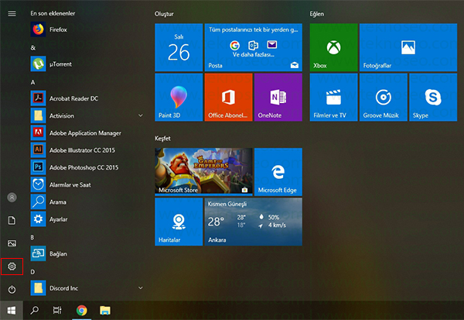Launch Acrobat Reader DC
This screenshot has height=320, width=464.
click(87, 98)
